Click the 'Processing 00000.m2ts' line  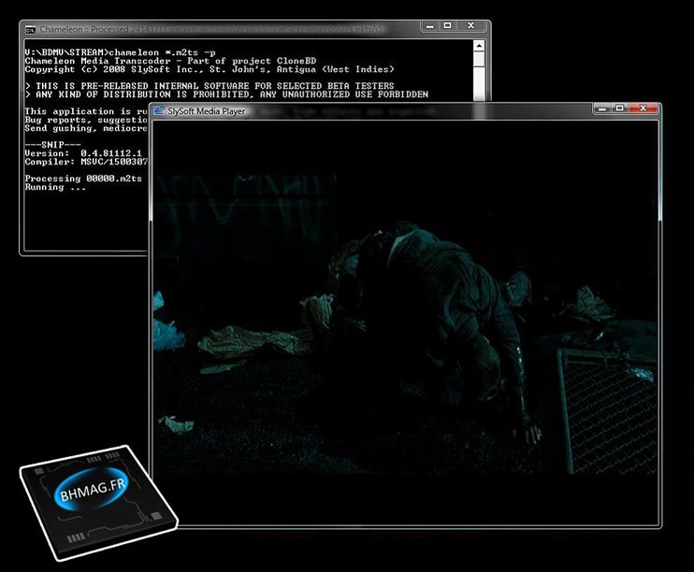pyautogui.click(x=83, y=179)
